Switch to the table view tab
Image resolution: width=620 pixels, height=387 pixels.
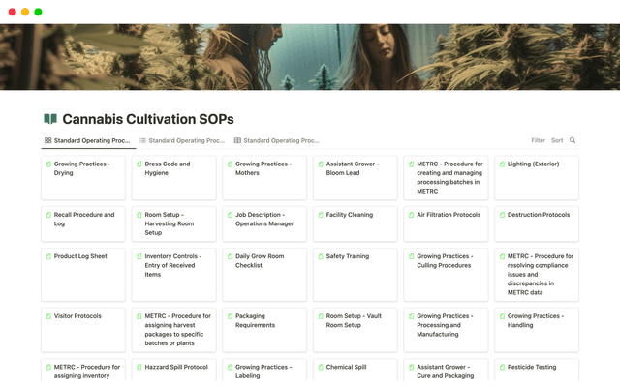(276, 140)
